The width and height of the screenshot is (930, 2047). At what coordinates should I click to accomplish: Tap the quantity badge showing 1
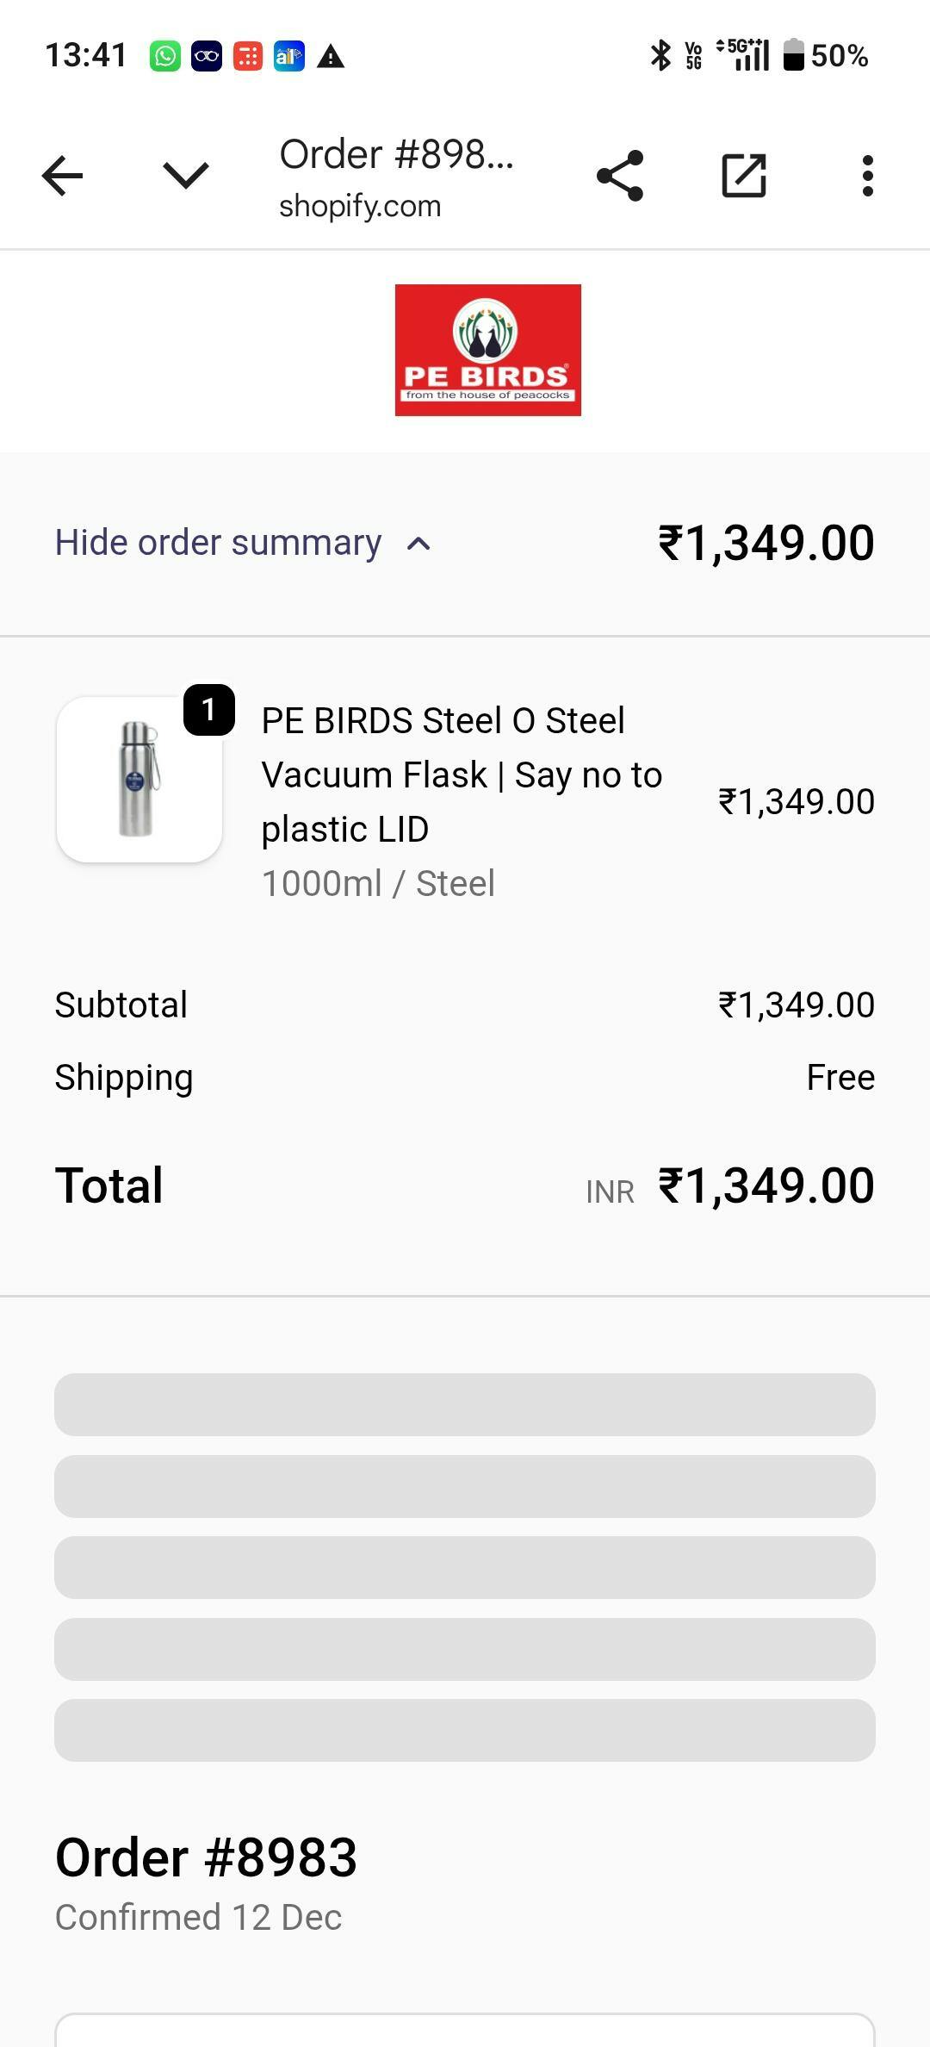pyautogui.click(x=208, y=710)
